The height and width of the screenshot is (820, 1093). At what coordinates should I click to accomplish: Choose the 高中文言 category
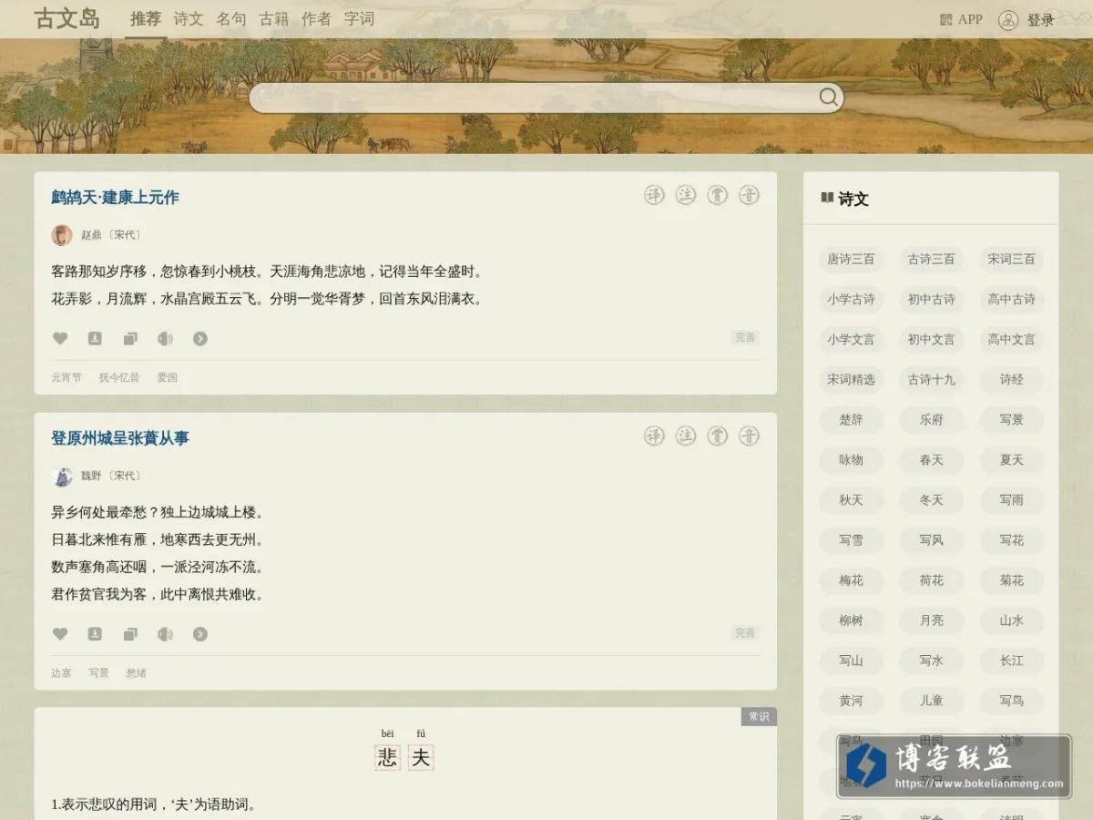click(1011, 339)
